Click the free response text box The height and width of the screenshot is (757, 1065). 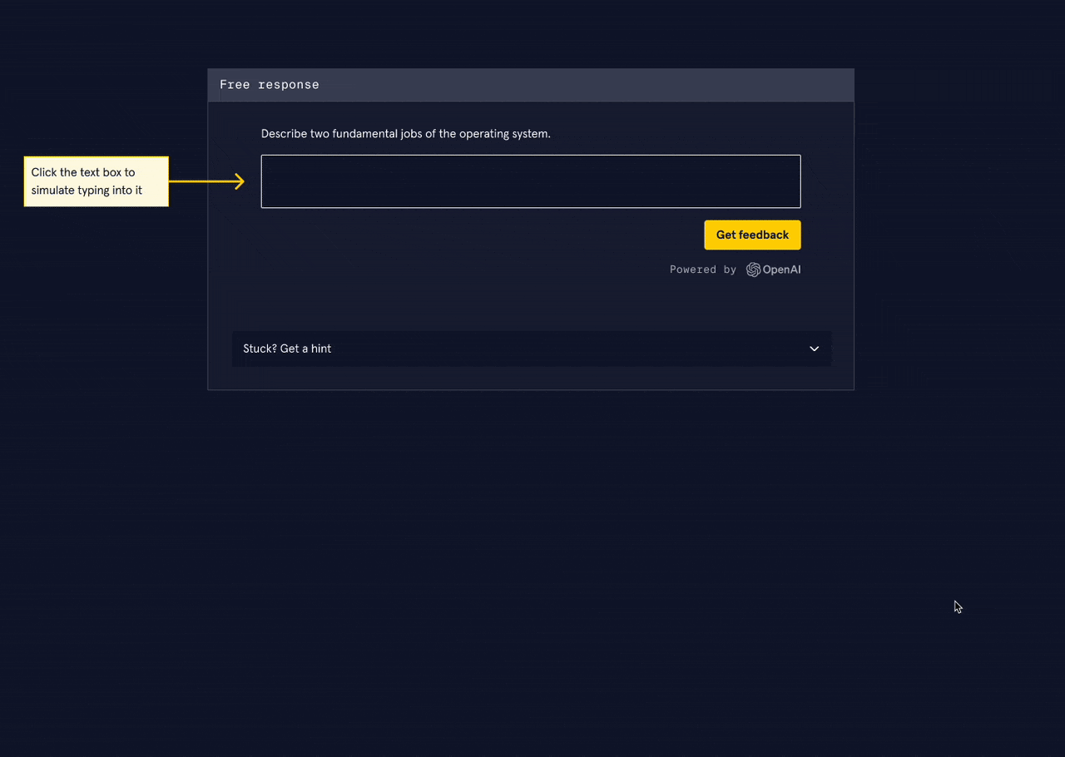(x=531, y=181)
